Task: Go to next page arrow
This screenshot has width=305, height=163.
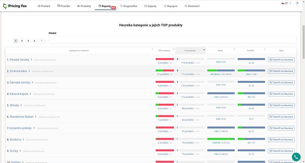Action: pos(42,41)
